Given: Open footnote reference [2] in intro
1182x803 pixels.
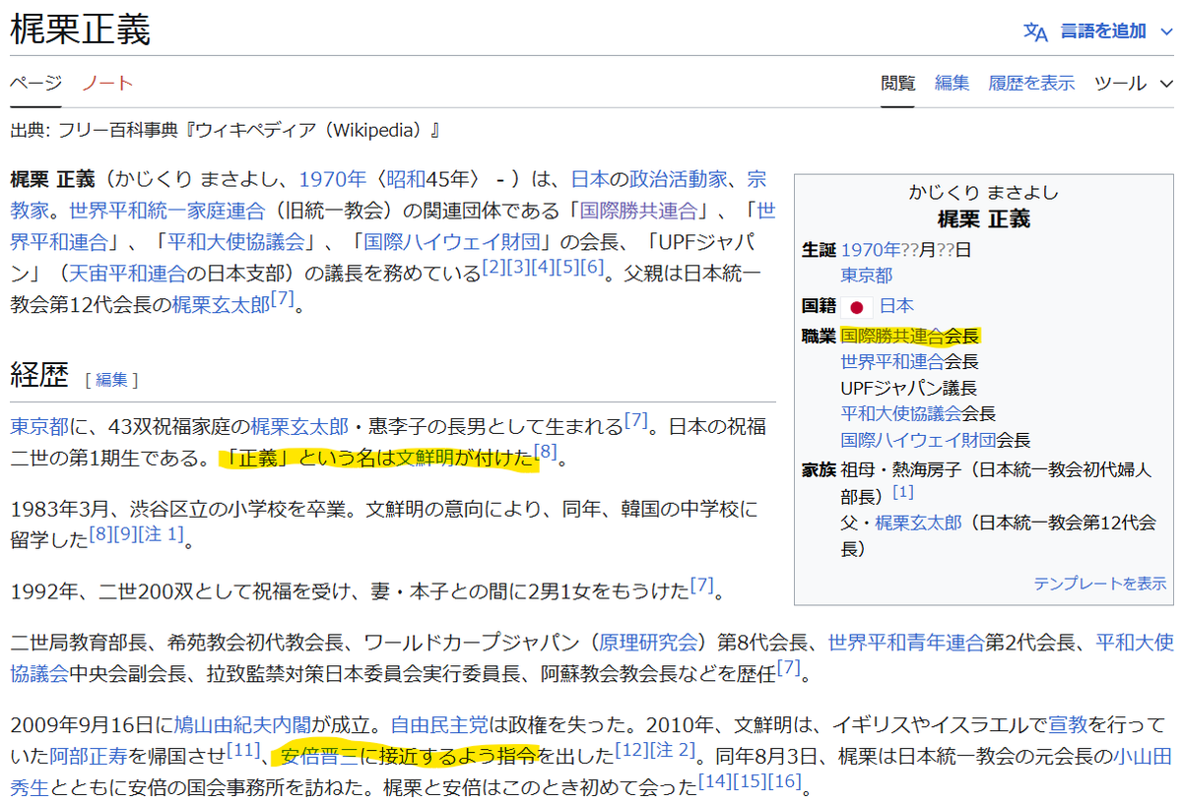Looking at the screenshot, I should (493, 266).
